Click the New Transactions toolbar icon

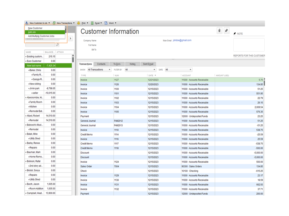54,23
